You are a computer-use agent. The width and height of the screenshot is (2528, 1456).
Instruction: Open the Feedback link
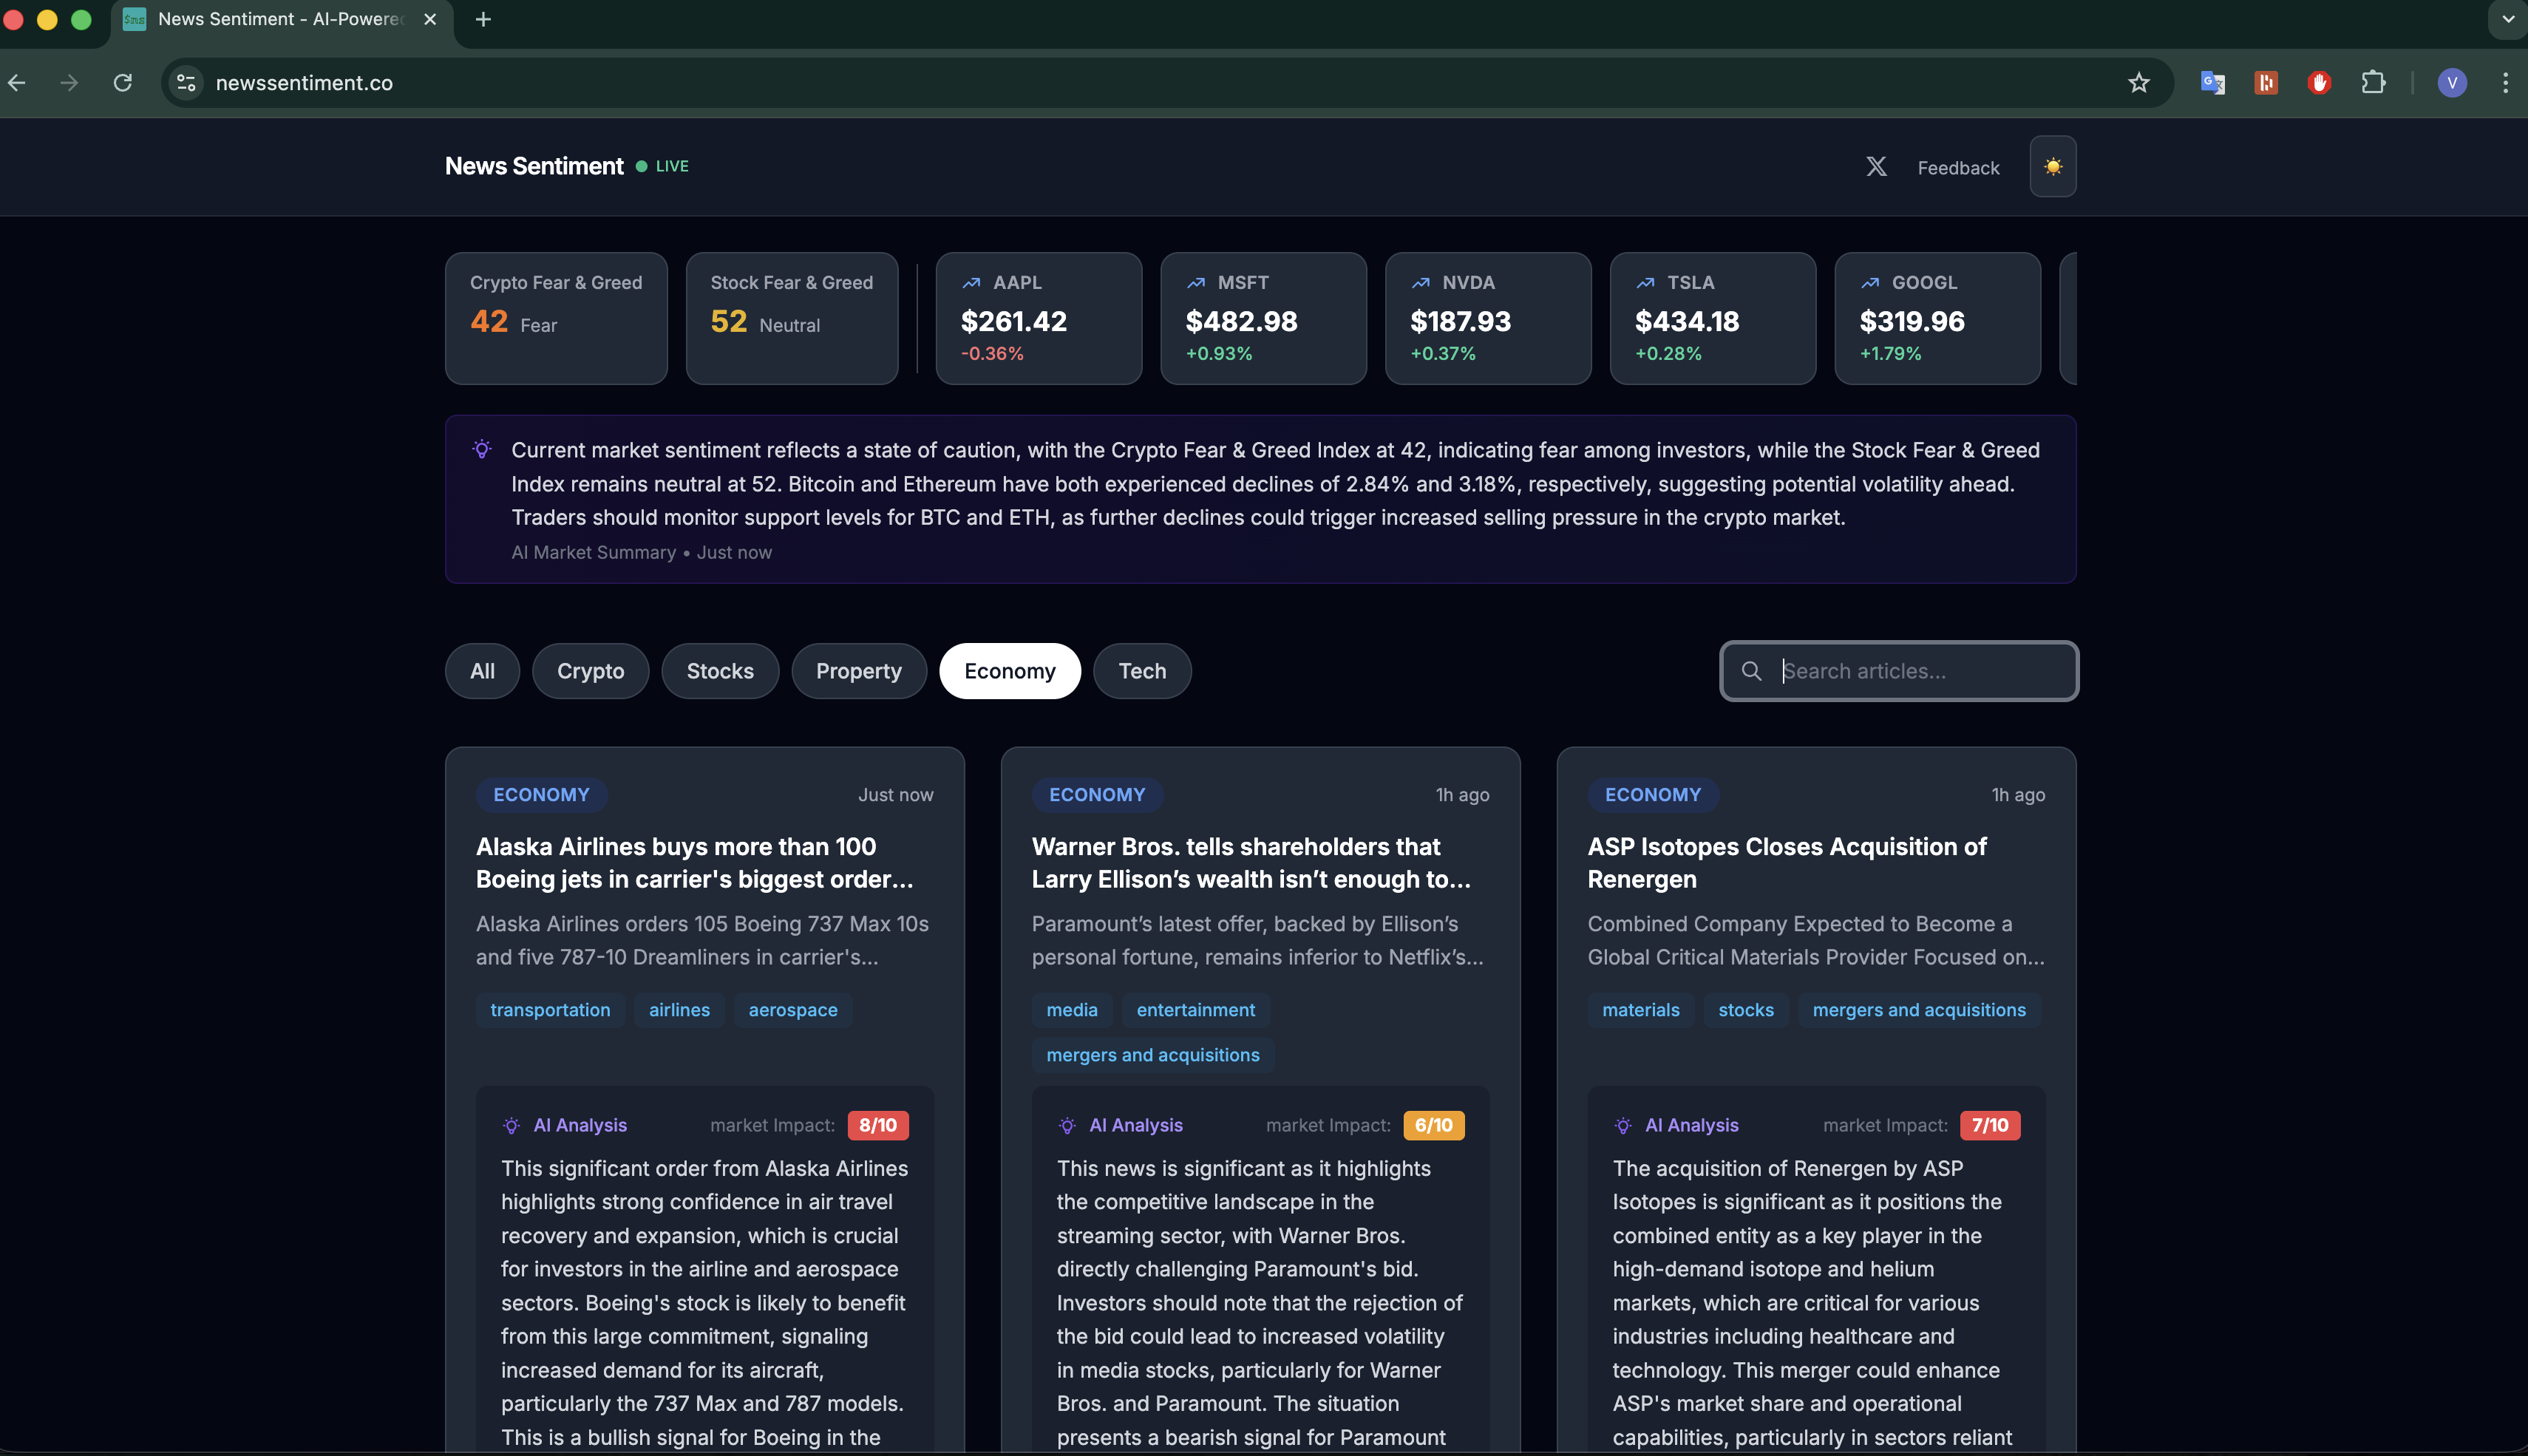tap(1957, 167)
